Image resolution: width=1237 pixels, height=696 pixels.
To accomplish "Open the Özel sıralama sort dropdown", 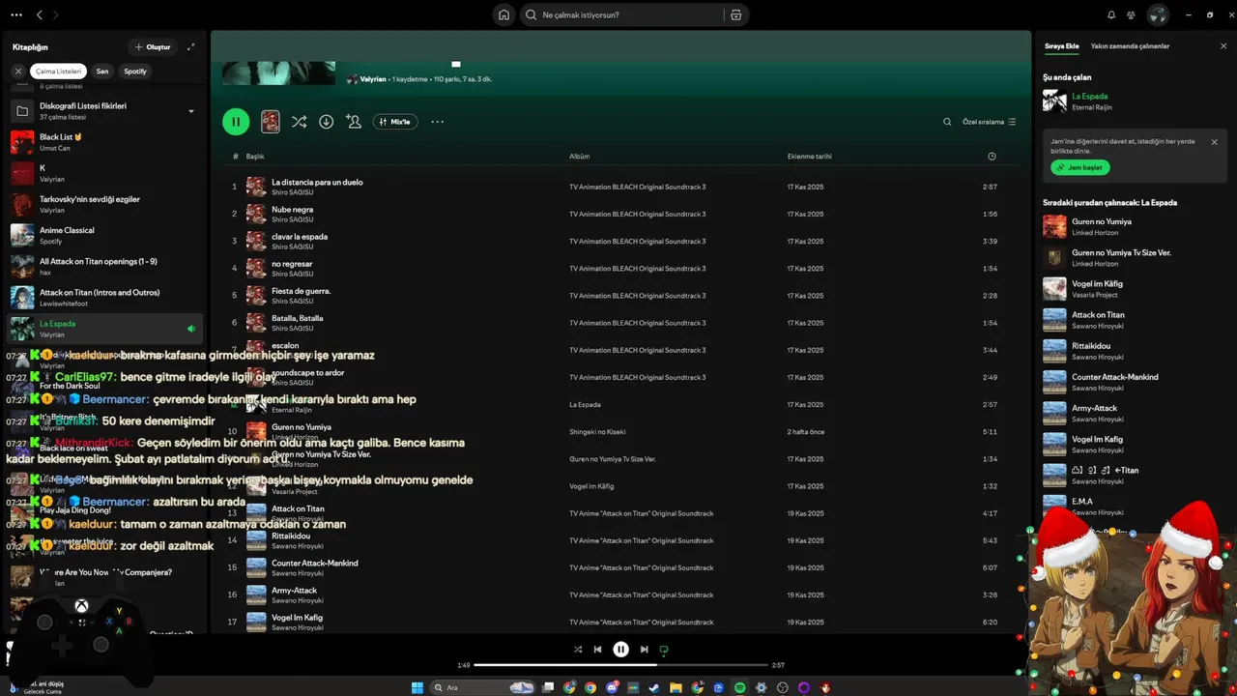I will pos(989,122).
